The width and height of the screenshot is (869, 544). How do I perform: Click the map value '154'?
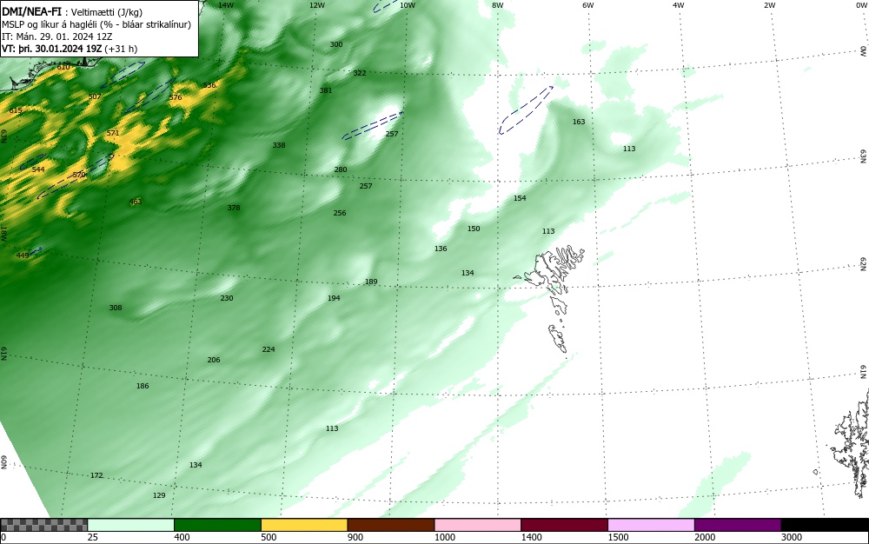[520, 198]
